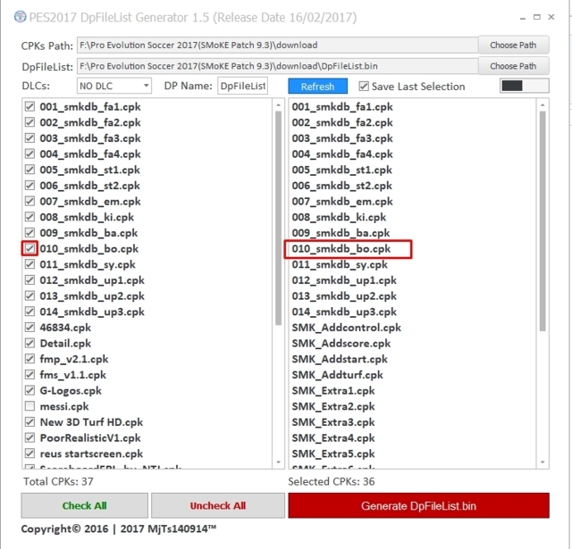The width and height of the screenshot is (572, 549).
Task: Check the messi.cpk checkbox
Action: tap(29, 406)
